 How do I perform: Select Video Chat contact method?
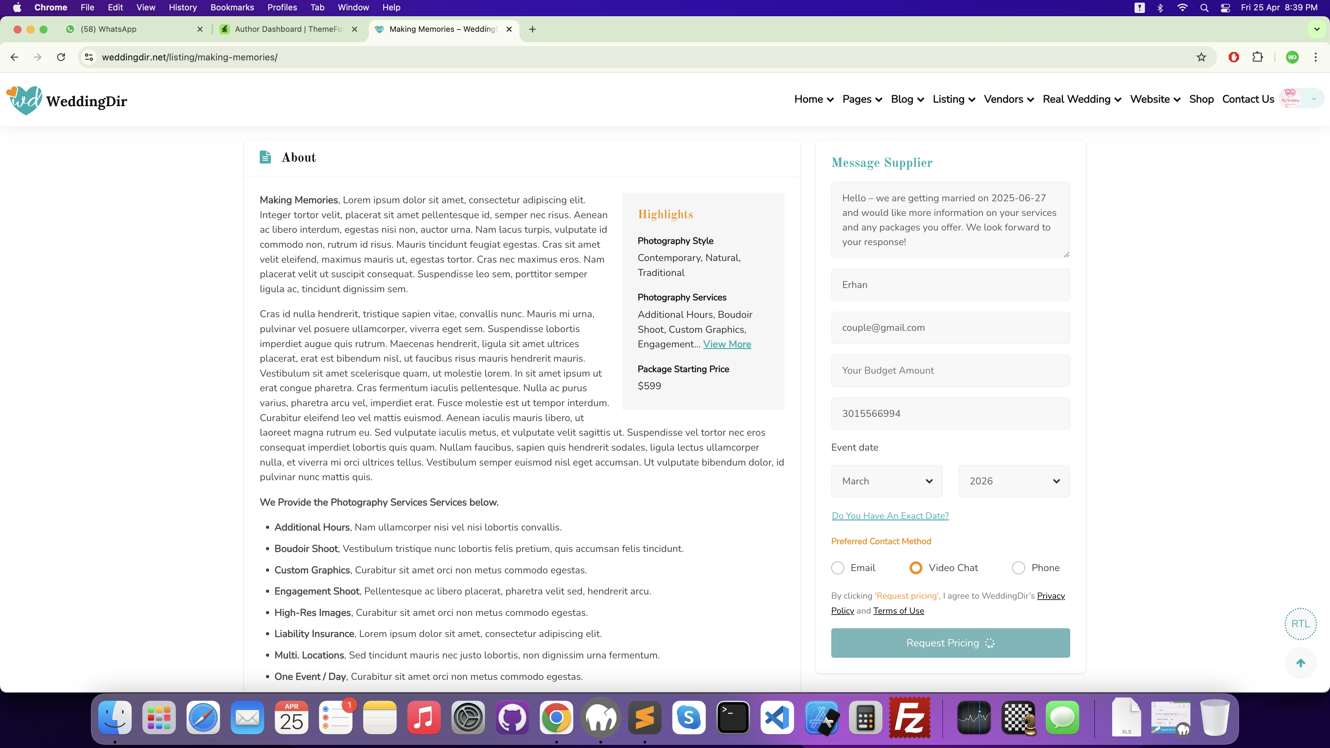pyautogui.click(x=915, y=568)
